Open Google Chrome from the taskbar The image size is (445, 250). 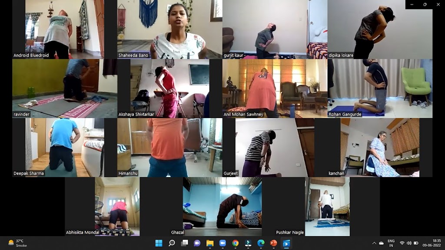pyautogui.click(x=235, y=243)
